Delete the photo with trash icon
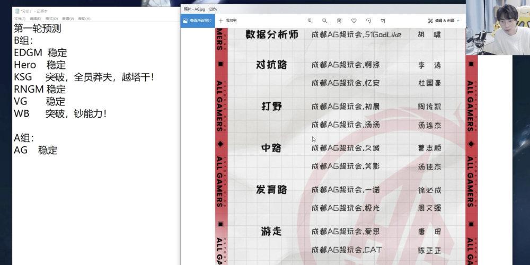 click(339, 21)
